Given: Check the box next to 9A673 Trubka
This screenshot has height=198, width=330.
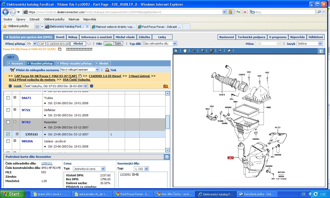Looking at the screenshot, I should tap(8, 98).
